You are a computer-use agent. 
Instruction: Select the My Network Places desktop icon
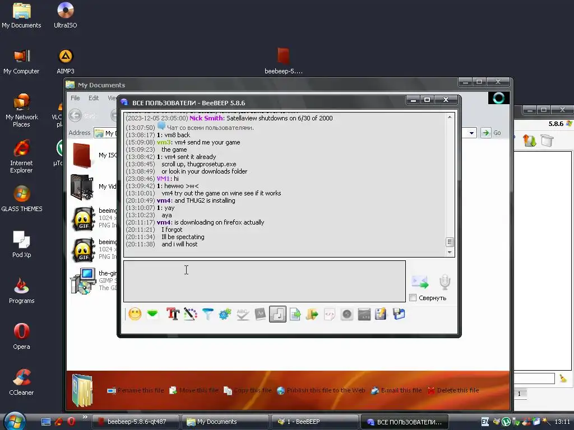(22, 110)
